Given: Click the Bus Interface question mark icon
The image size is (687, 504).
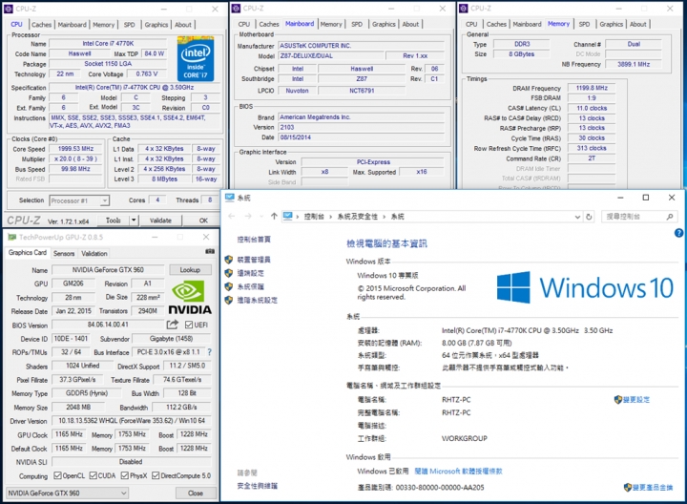Looking at the screenshot, I should (209, 352).
